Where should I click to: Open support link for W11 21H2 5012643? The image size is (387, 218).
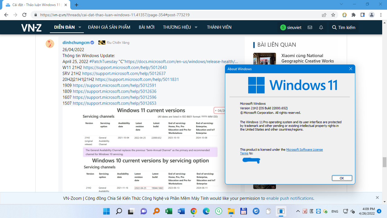coord(125,68)
